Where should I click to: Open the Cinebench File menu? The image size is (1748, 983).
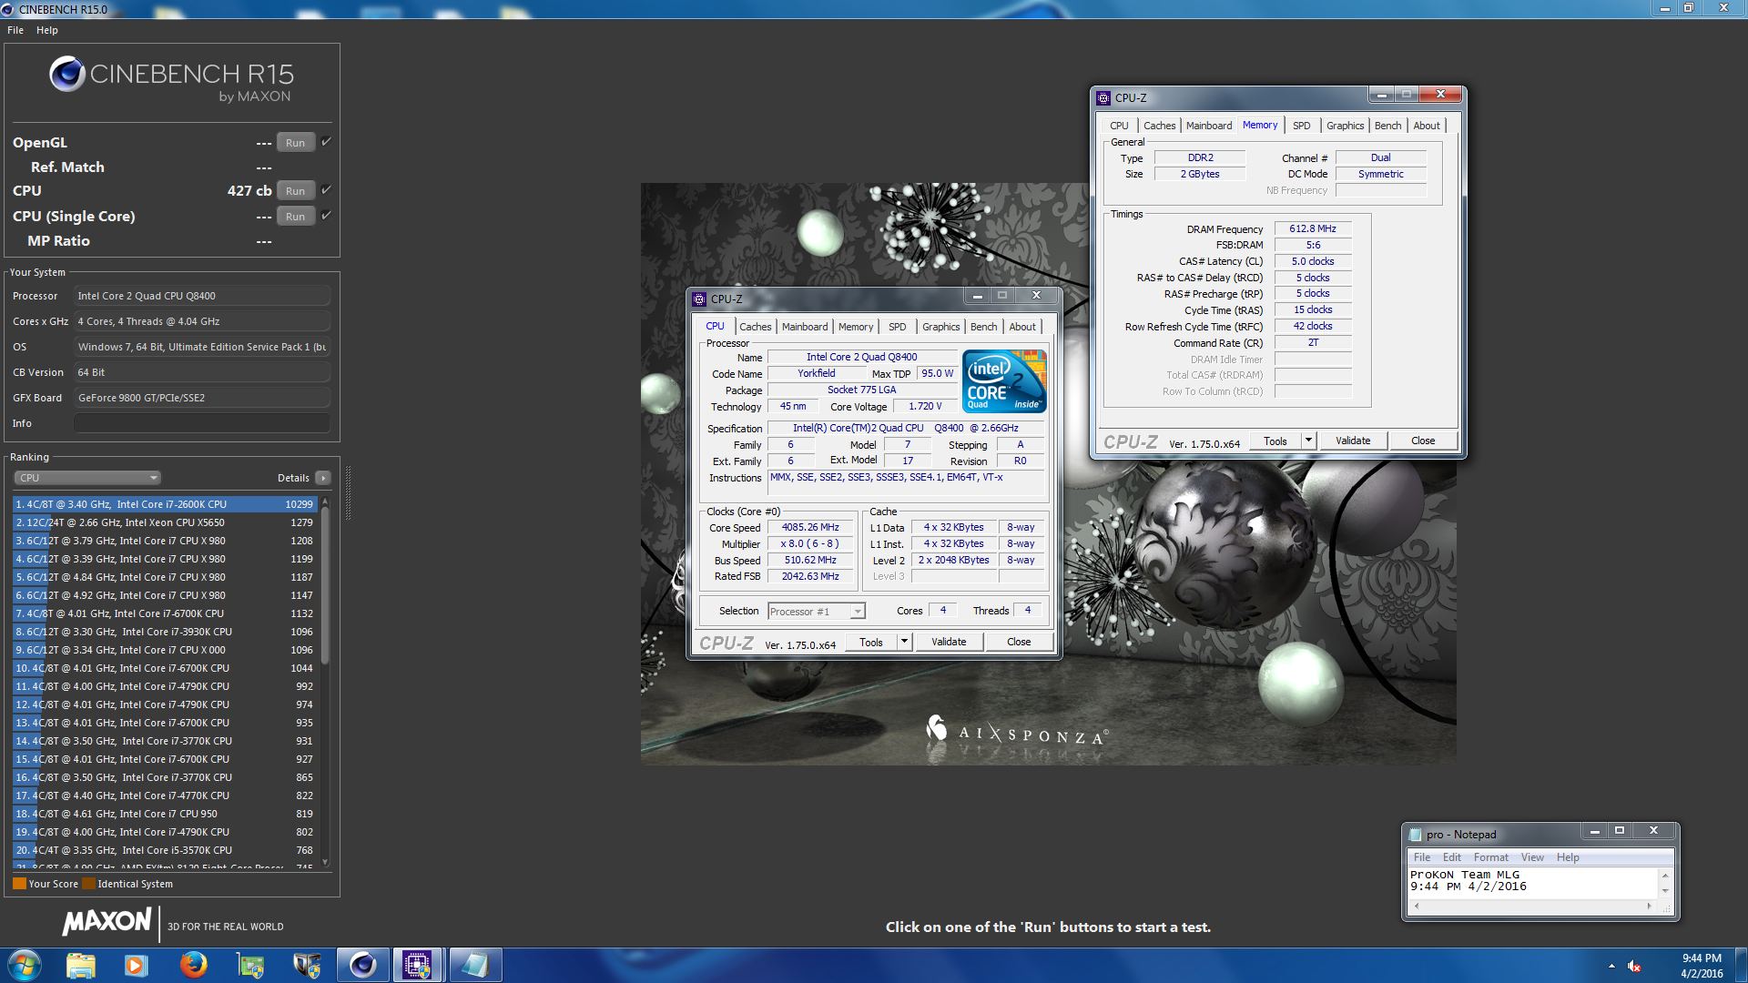tap(15, 30)
